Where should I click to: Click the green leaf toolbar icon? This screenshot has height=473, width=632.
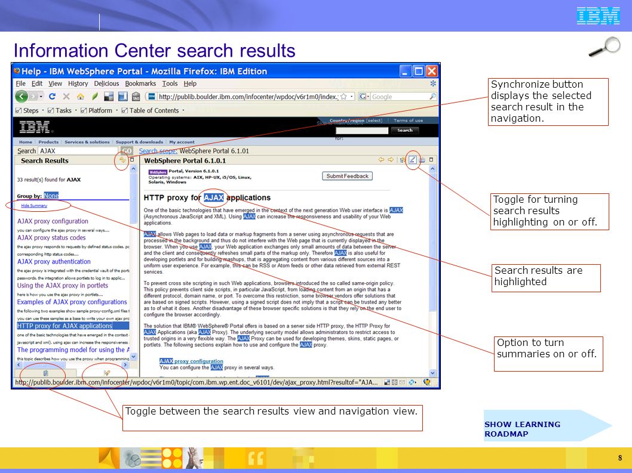(95, 97)
